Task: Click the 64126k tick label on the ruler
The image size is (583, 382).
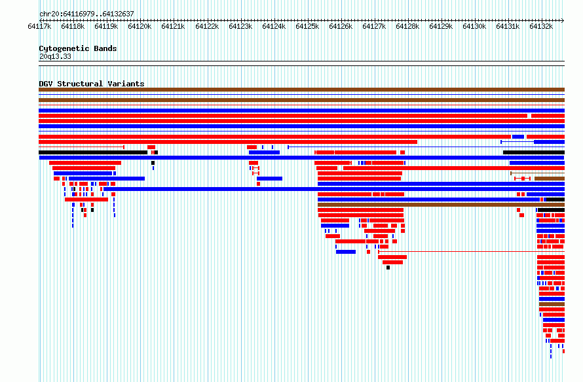Action: (341, 26)
